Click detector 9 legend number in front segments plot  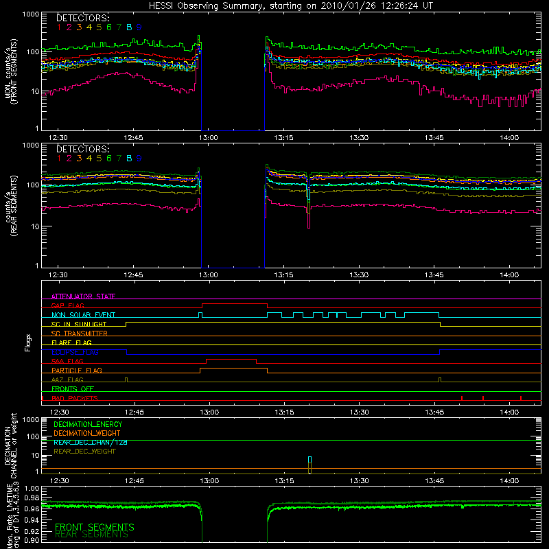(x=139, y=27)
